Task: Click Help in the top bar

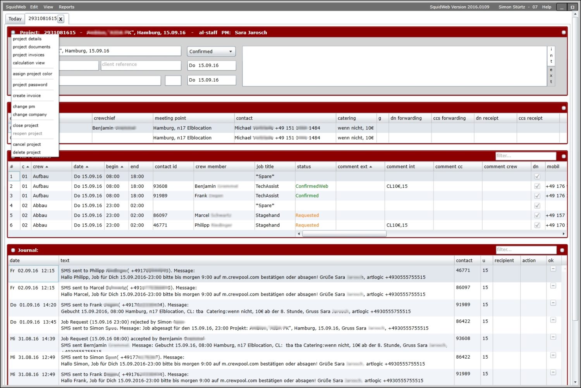Action: [547, 7]
